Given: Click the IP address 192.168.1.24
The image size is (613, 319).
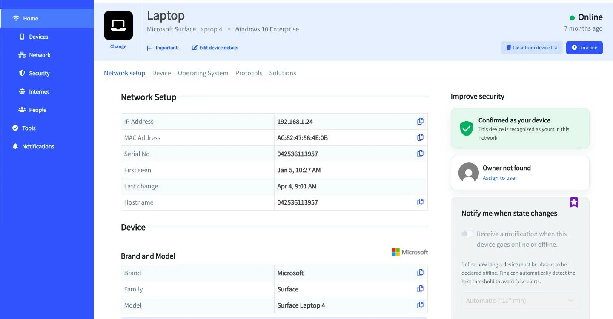Looking at the screenshot, I should coord(295,122).
